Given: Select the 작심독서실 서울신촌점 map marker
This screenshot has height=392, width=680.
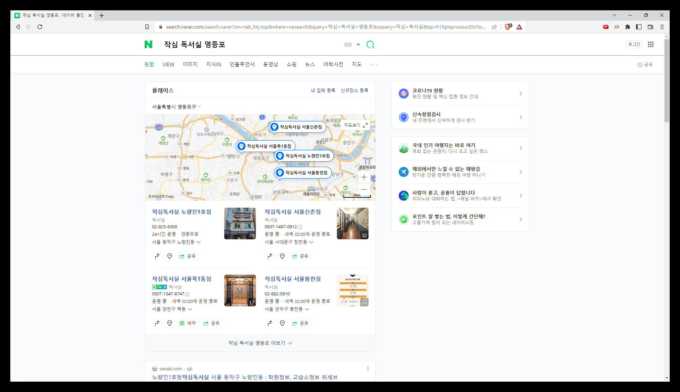Looking at the screenshot, I should 297,127.
